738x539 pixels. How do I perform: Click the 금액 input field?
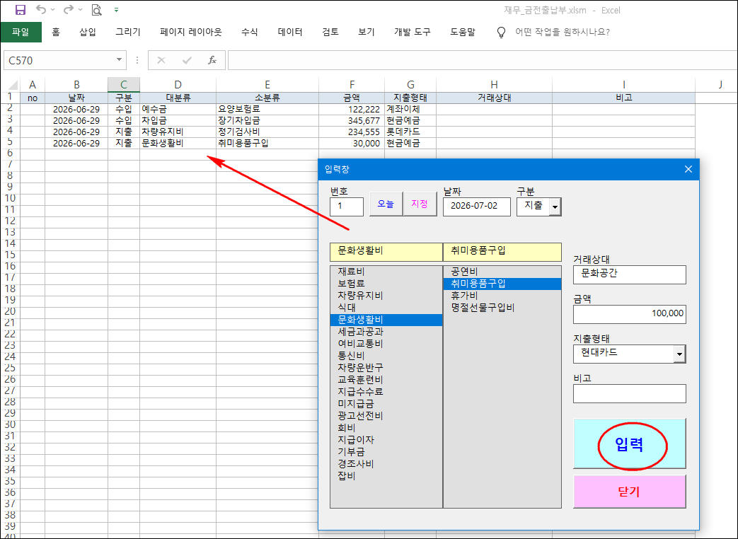(x=629, y=314)
